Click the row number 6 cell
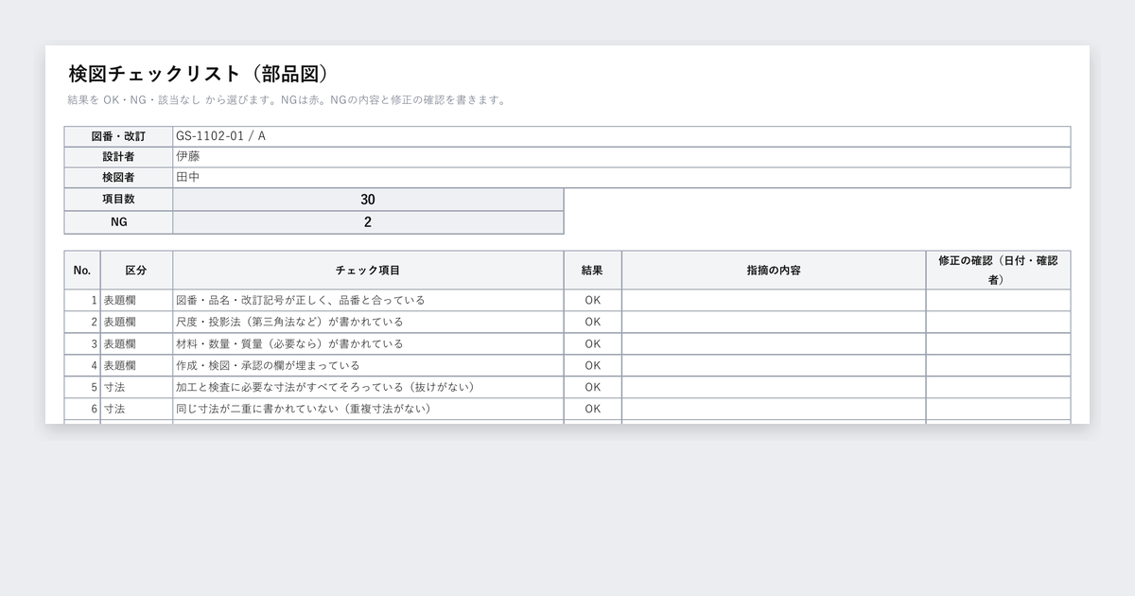 click(x=82, y=409)
